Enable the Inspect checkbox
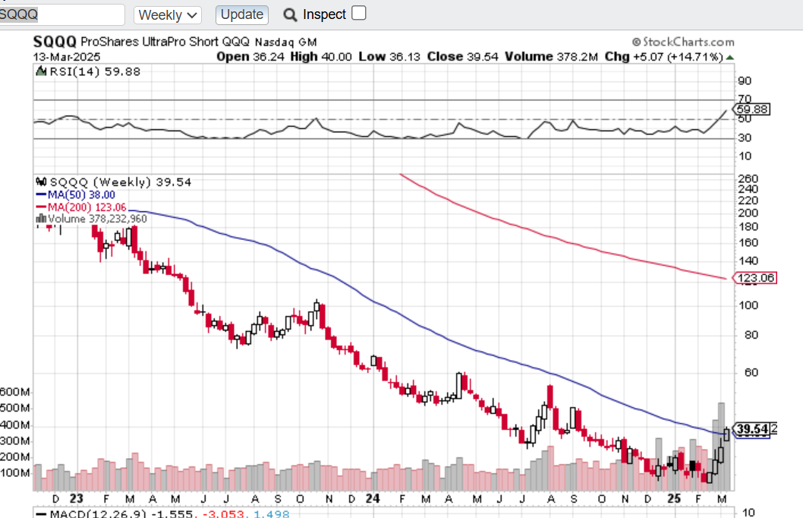 point(359,13)
